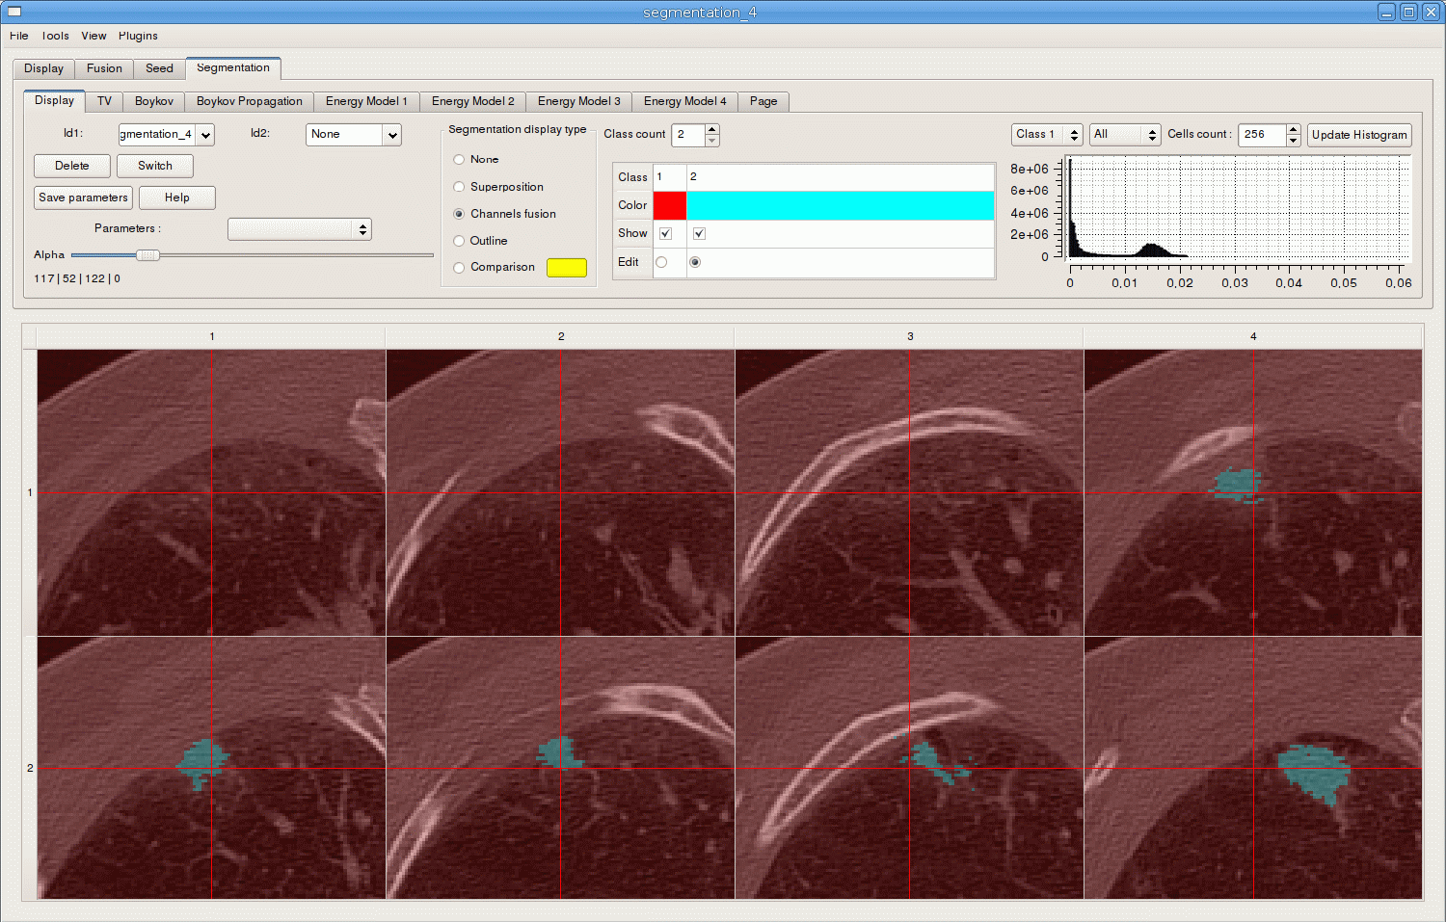1446x922 pixels.
Task: Click the Cells count field
Action: point(1262,135)
